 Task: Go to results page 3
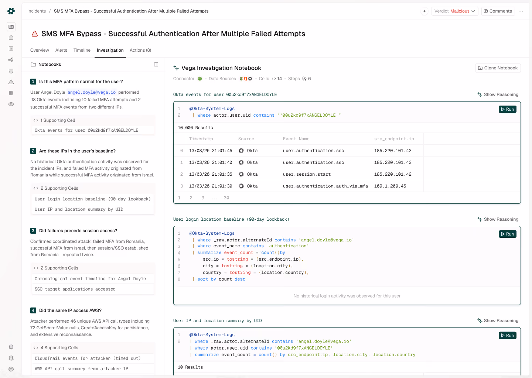203,198
